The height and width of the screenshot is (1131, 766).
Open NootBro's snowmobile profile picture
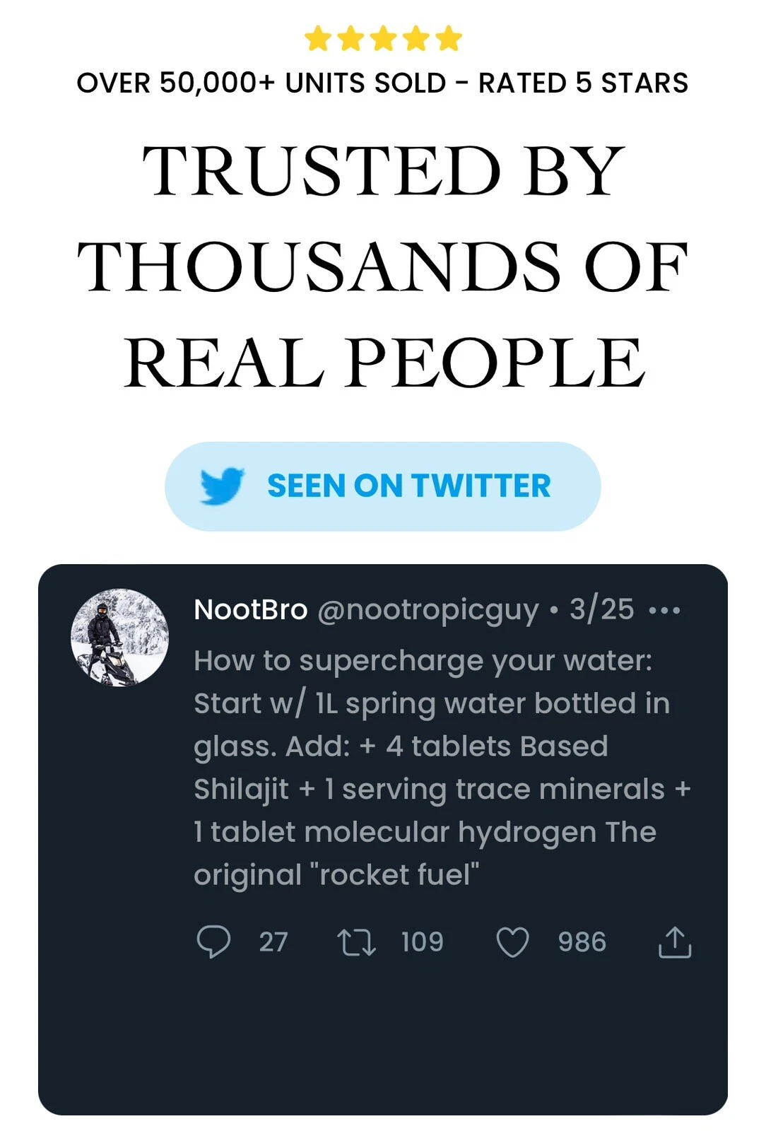(120, 638)
